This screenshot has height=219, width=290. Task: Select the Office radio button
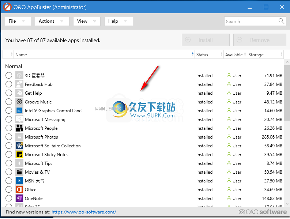pyautogui.click(x=9, y=190)
